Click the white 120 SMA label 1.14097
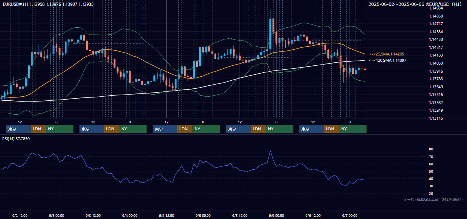This screenshot has height=219, width=467. 388,60
